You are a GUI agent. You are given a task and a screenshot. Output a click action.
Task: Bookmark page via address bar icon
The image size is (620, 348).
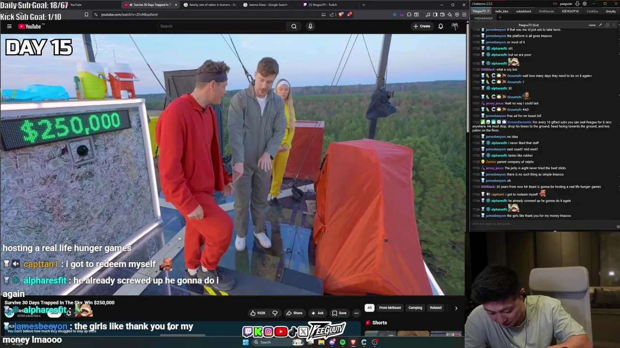point(86,14)
